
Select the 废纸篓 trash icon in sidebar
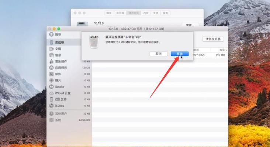click(x=51, y=42)
